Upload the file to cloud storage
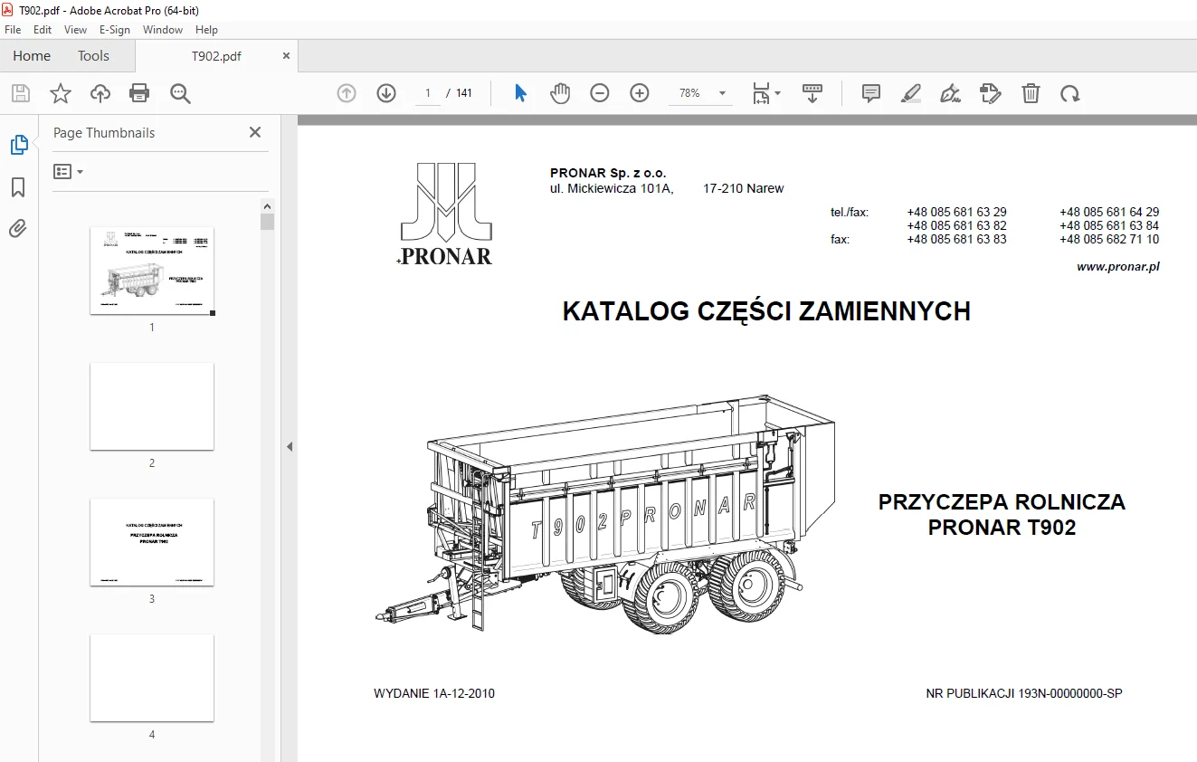The width and height of the screenshot is (1197, 762). point(100,93)
